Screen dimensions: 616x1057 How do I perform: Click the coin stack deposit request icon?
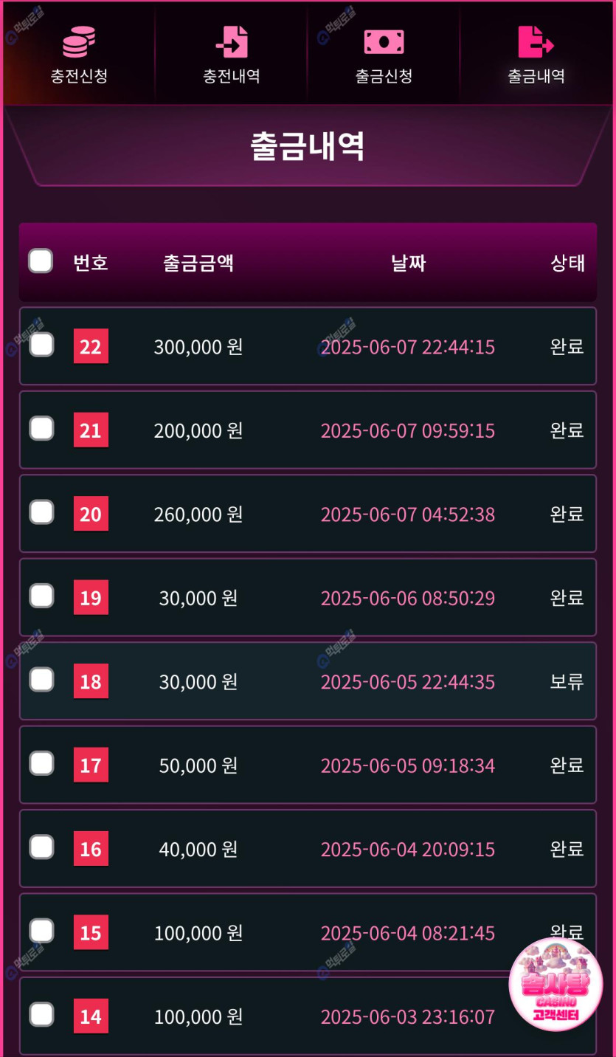pyautogui.click(x=79, y=41)
